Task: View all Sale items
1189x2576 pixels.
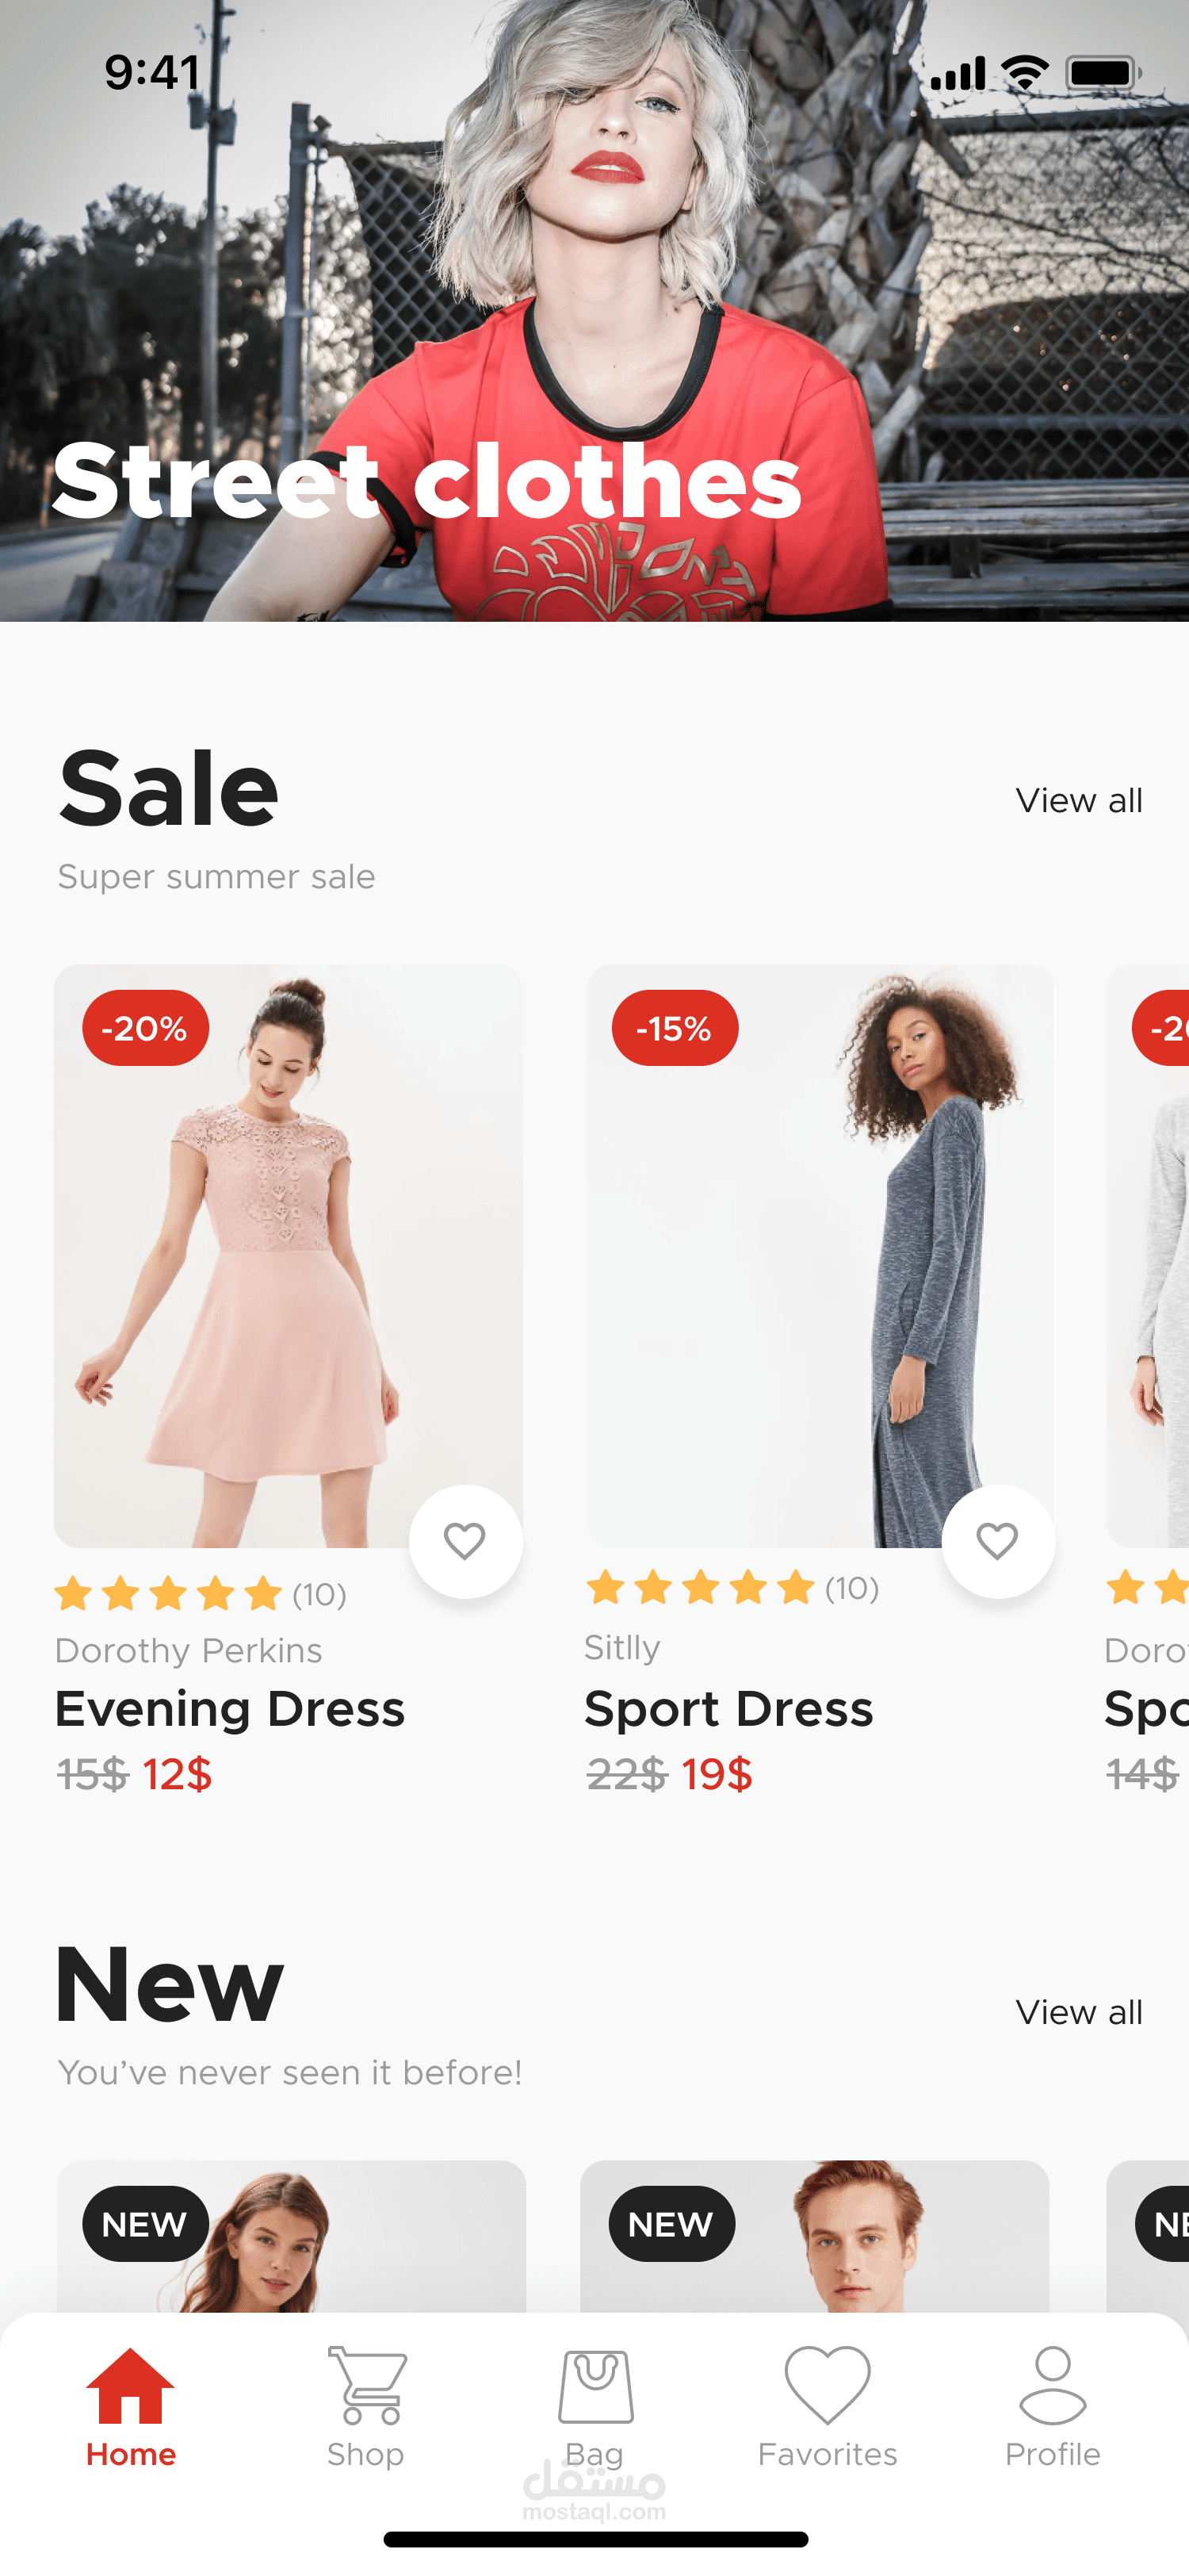Action: click(1079, 801)
